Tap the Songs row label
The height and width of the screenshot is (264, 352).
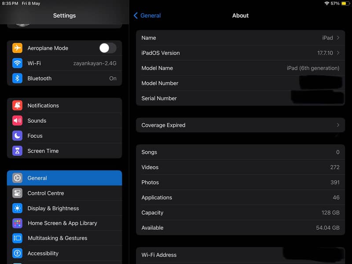click(x=149, y=152)
